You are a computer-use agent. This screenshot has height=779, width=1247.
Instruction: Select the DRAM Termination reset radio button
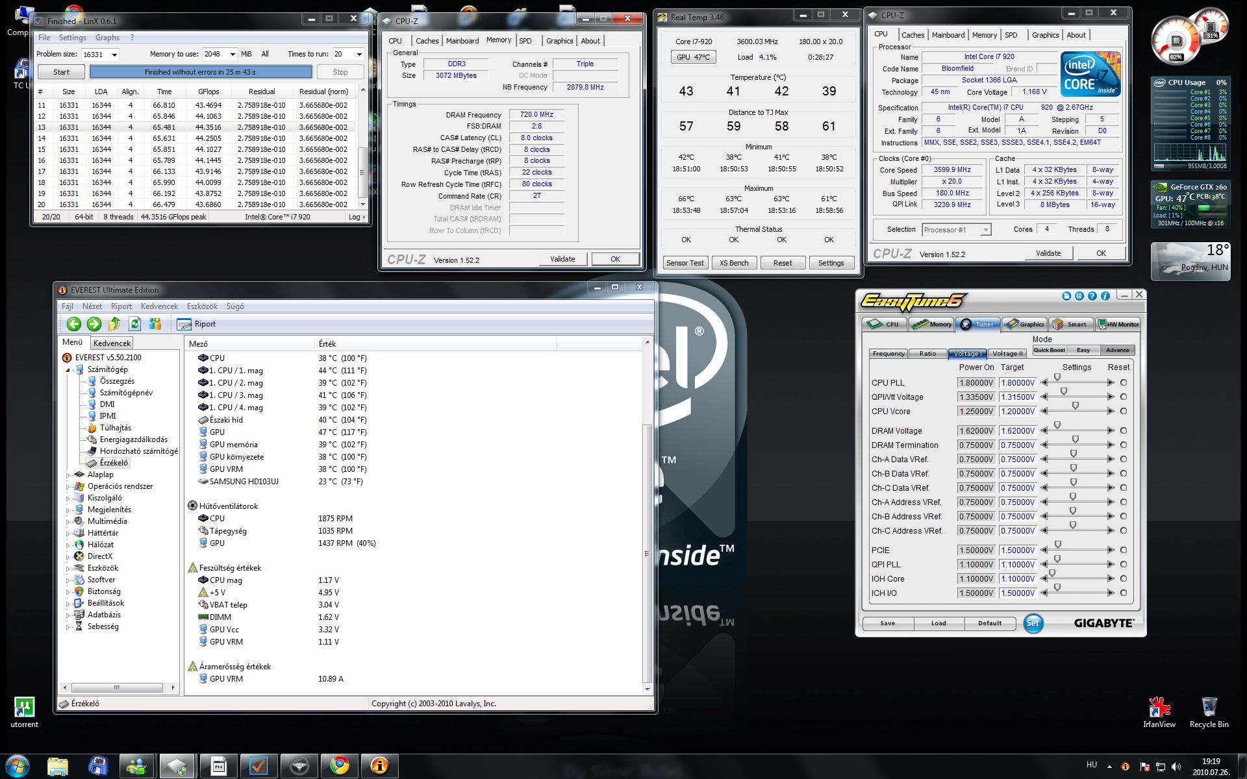[x=1124, y=445]
